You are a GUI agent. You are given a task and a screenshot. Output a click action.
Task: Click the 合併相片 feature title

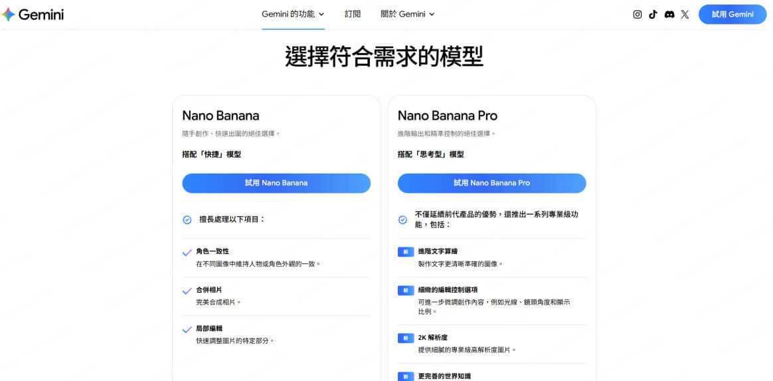coord(209,290)
